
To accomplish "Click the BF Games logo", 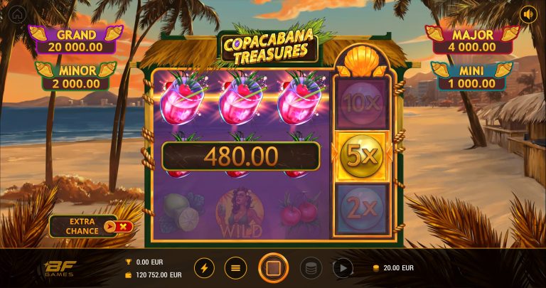I will coord(59,268).
